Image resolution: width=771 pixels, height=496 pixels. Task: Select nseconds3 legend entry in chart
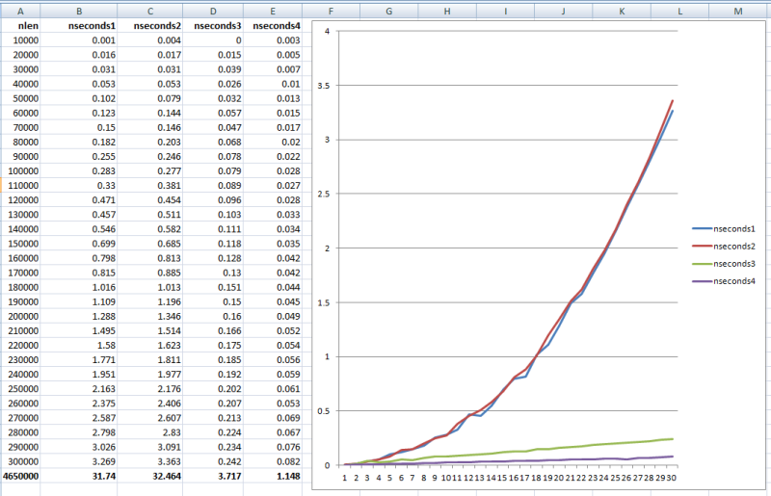pyautogui.click(x=724, y=264)
